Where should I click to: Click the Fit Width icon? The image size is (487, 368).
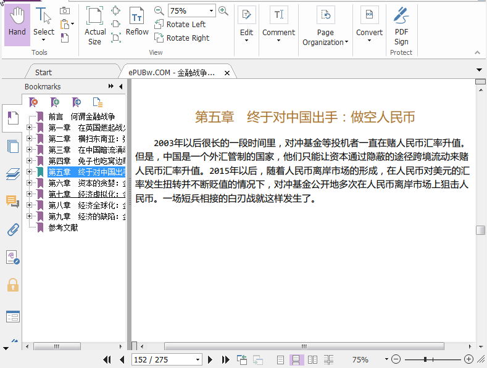tap(115, 24)
